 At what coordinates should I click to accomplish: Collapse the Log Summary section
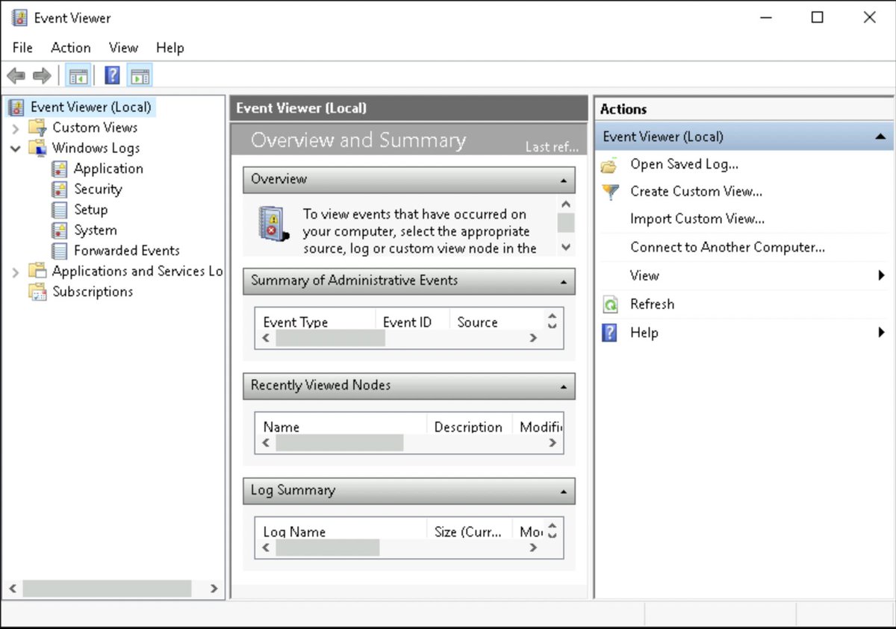(563, 491)
